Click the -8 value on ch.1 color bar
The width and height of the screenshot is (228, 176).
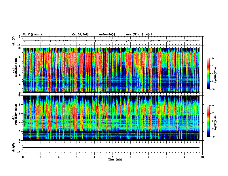tap(212, 74)
